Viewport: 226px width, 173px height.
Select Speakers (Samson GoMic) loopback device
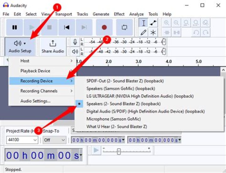click(x=149, y=89)
